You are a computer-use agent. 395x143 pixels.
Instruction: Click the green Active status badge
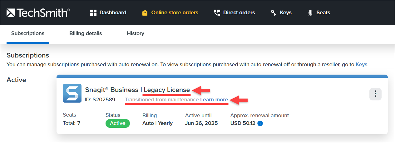tap(118, 123)
